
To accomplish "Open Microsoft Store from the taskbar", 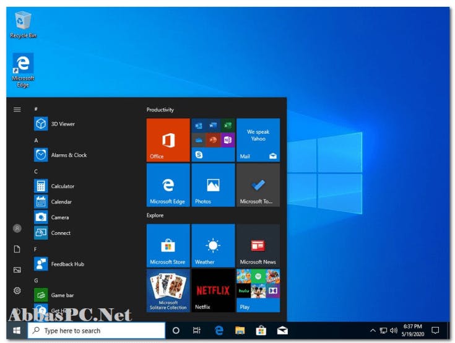I will pos(261,330).
